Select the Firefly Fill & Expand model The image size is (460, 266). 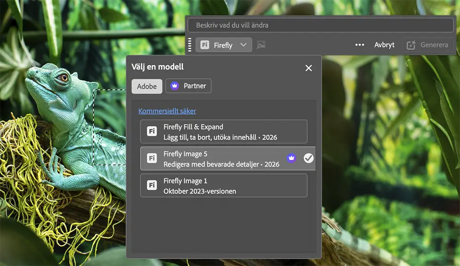(x=224, y=132)
